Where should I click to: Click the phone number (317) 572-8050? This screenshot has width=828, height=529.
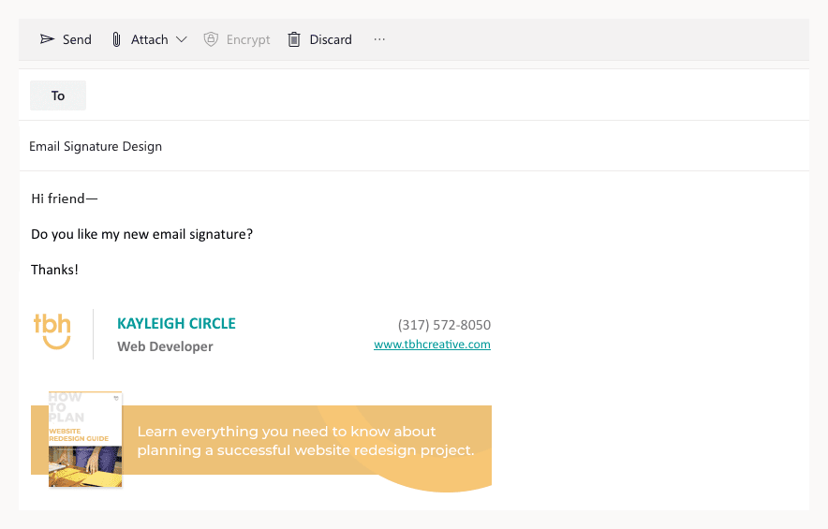444,325
